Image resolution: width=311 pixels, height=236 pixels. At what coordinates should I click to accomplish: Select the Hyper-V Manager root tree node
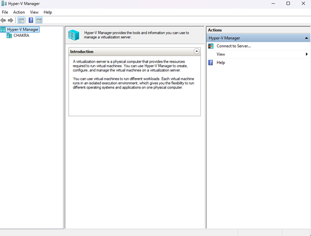pyautogui.click(x=23, y=30)
